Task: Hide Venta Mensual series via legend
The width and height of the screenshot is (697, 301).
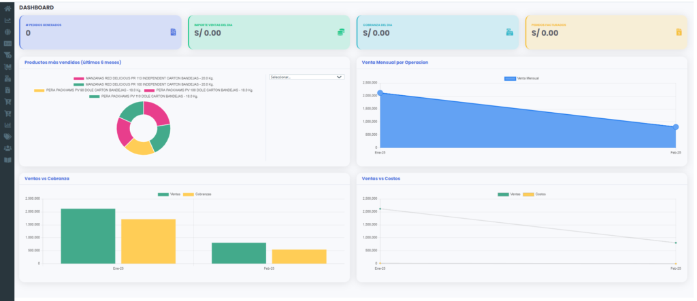Action: click(x=522, y=79)
